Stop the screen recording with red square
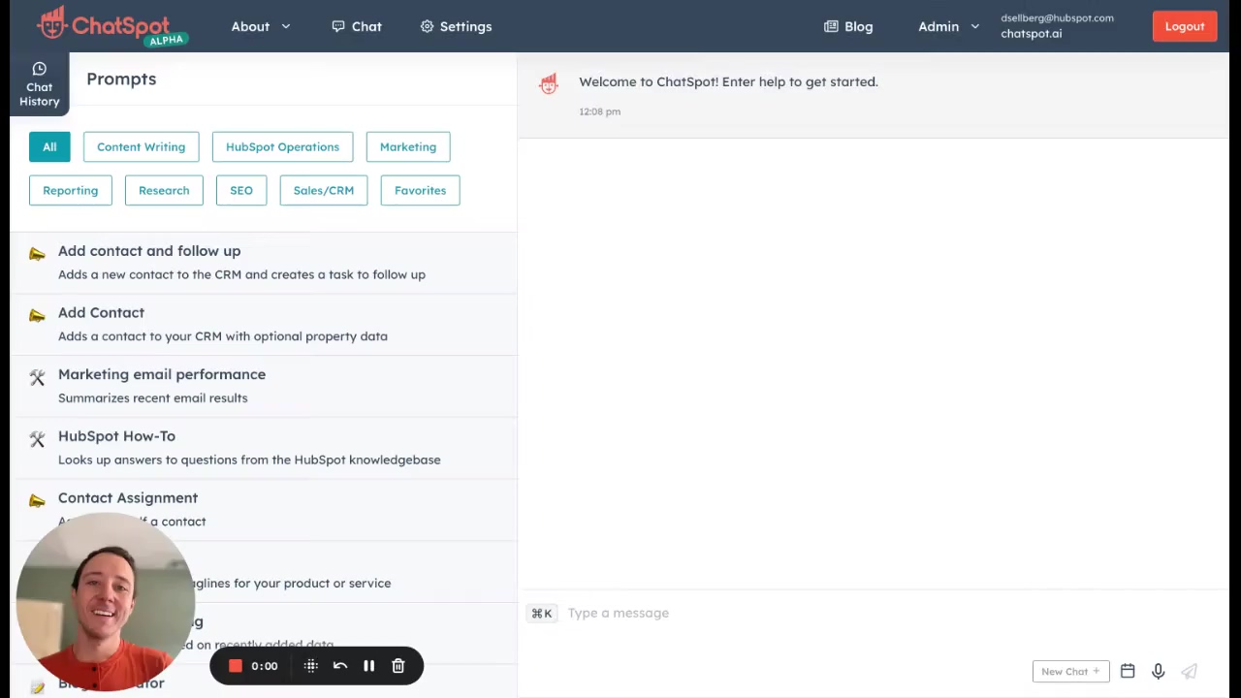 pos(235,666)
